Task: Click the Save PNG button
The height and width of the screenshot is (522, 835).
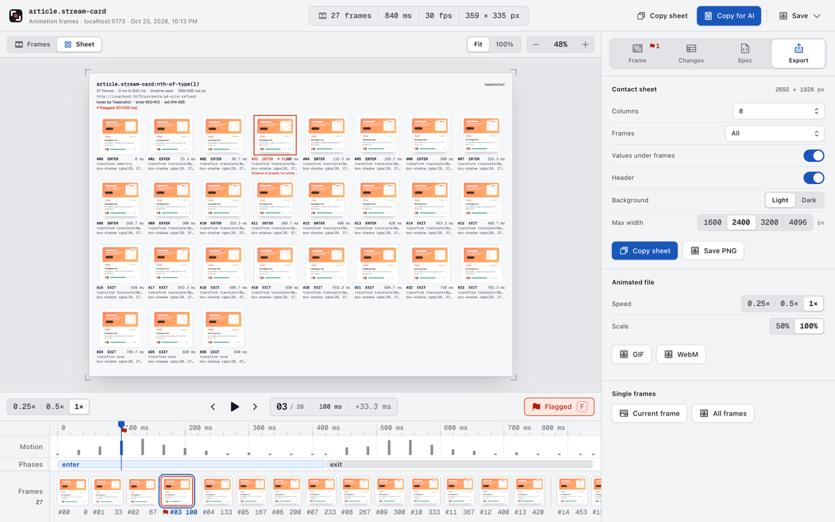Action: click(x=713, y=251)
